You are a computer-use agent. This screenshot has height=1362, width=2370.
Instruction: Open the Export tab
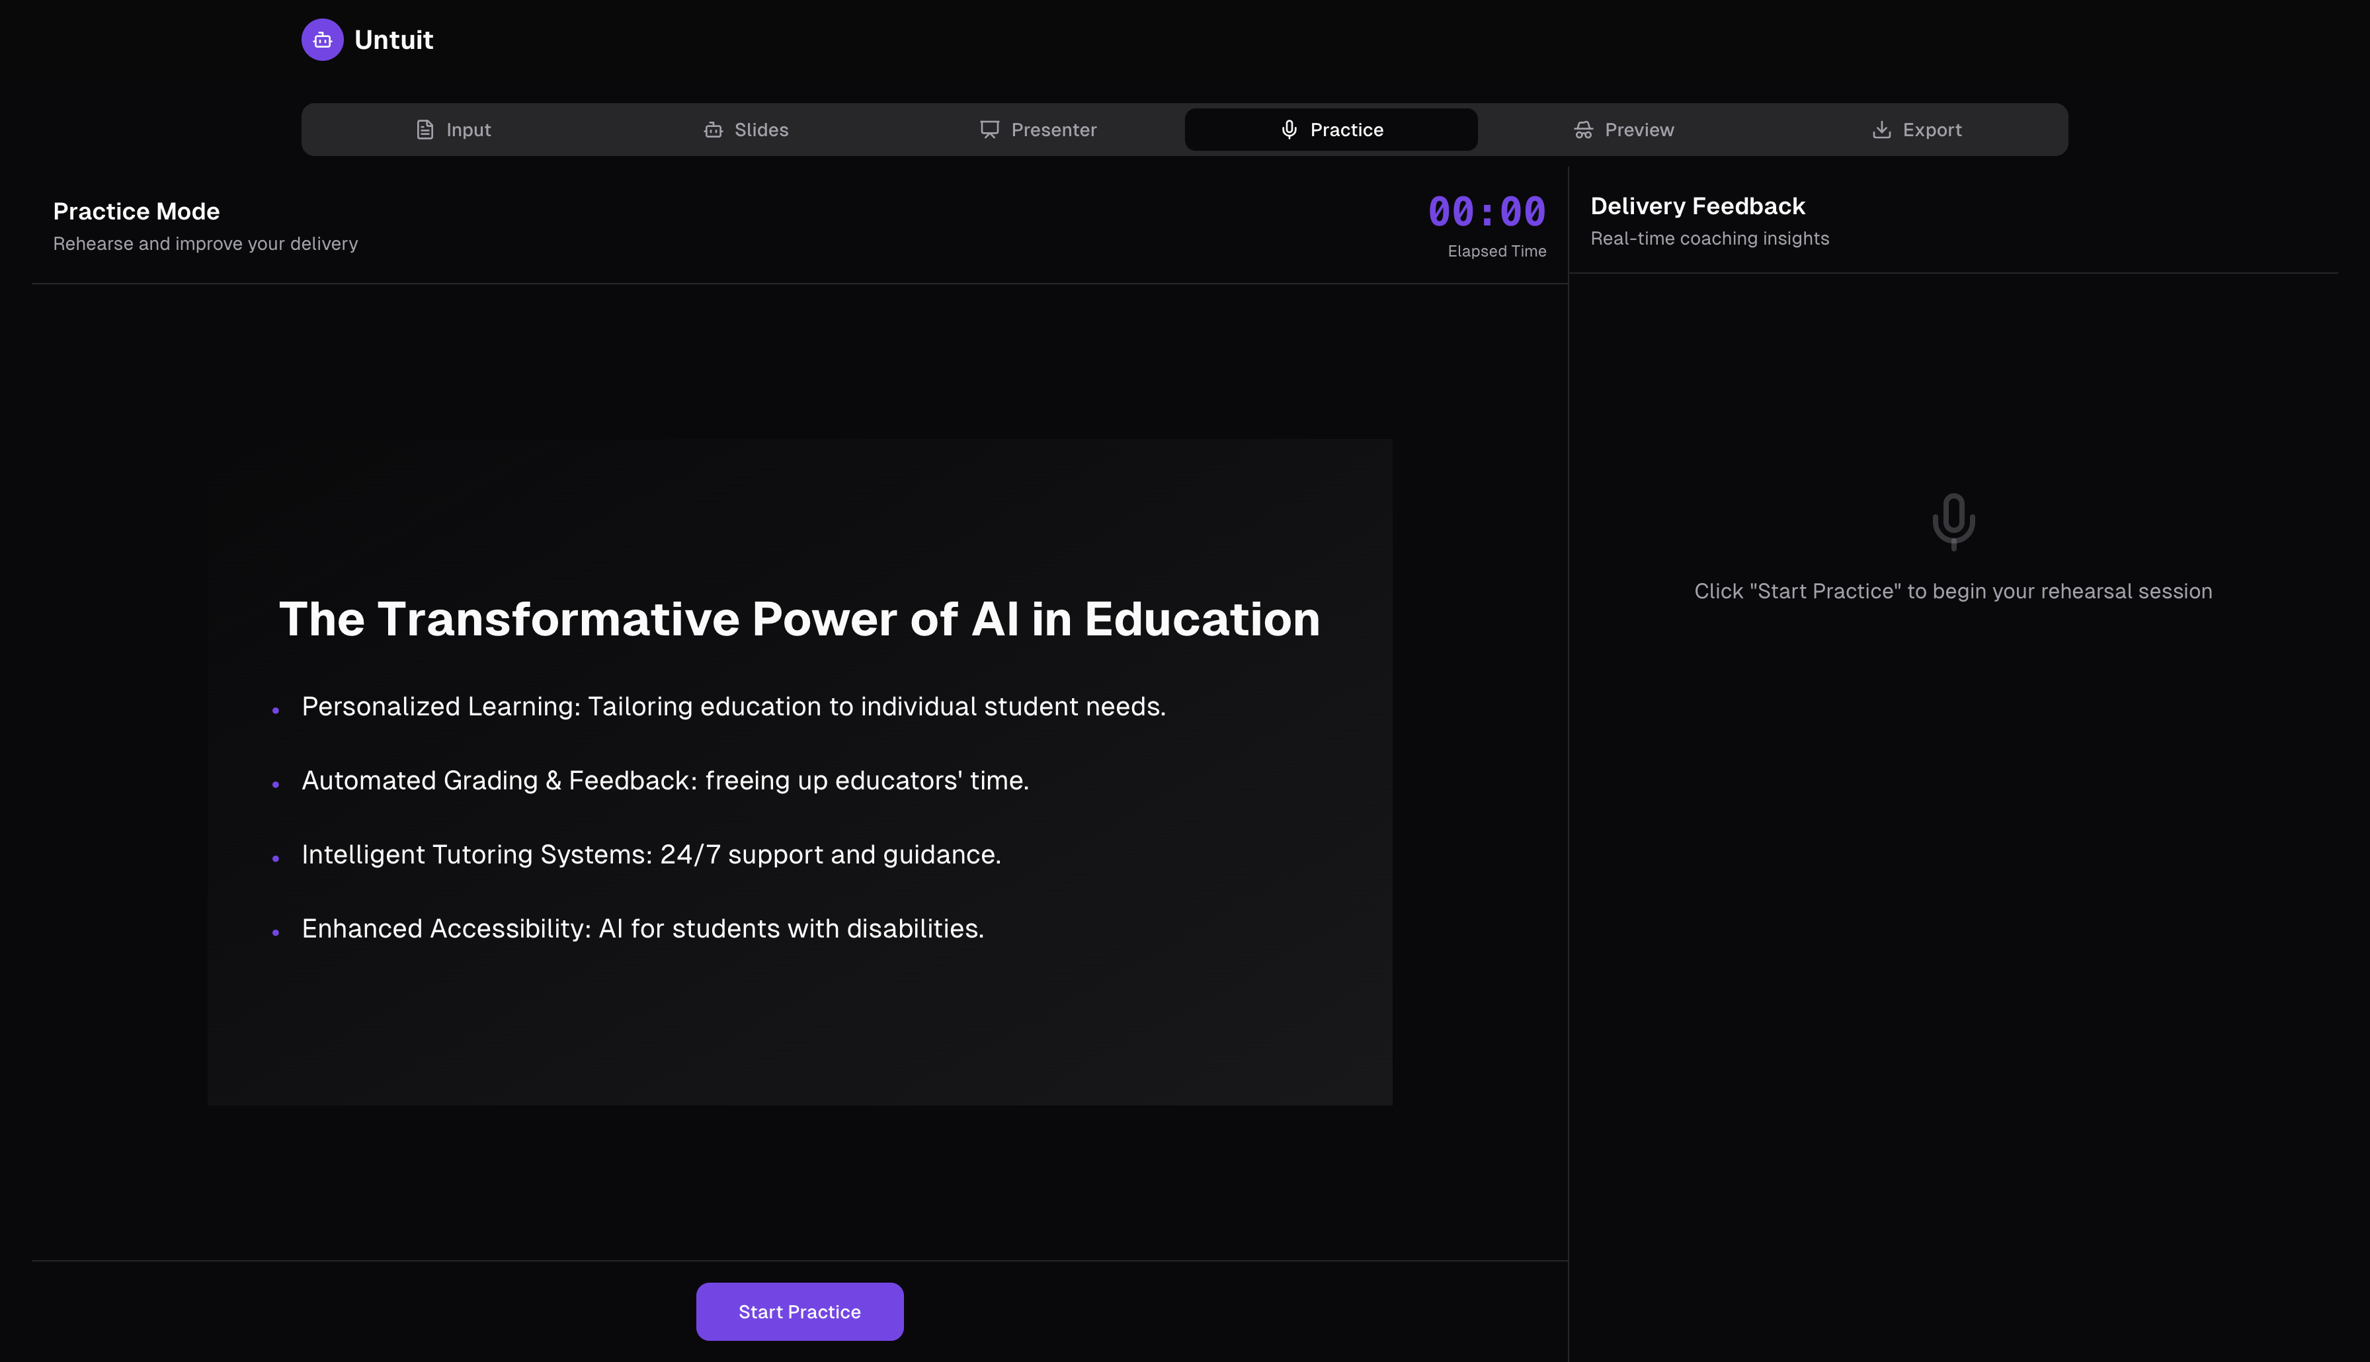coord(1916,129)
